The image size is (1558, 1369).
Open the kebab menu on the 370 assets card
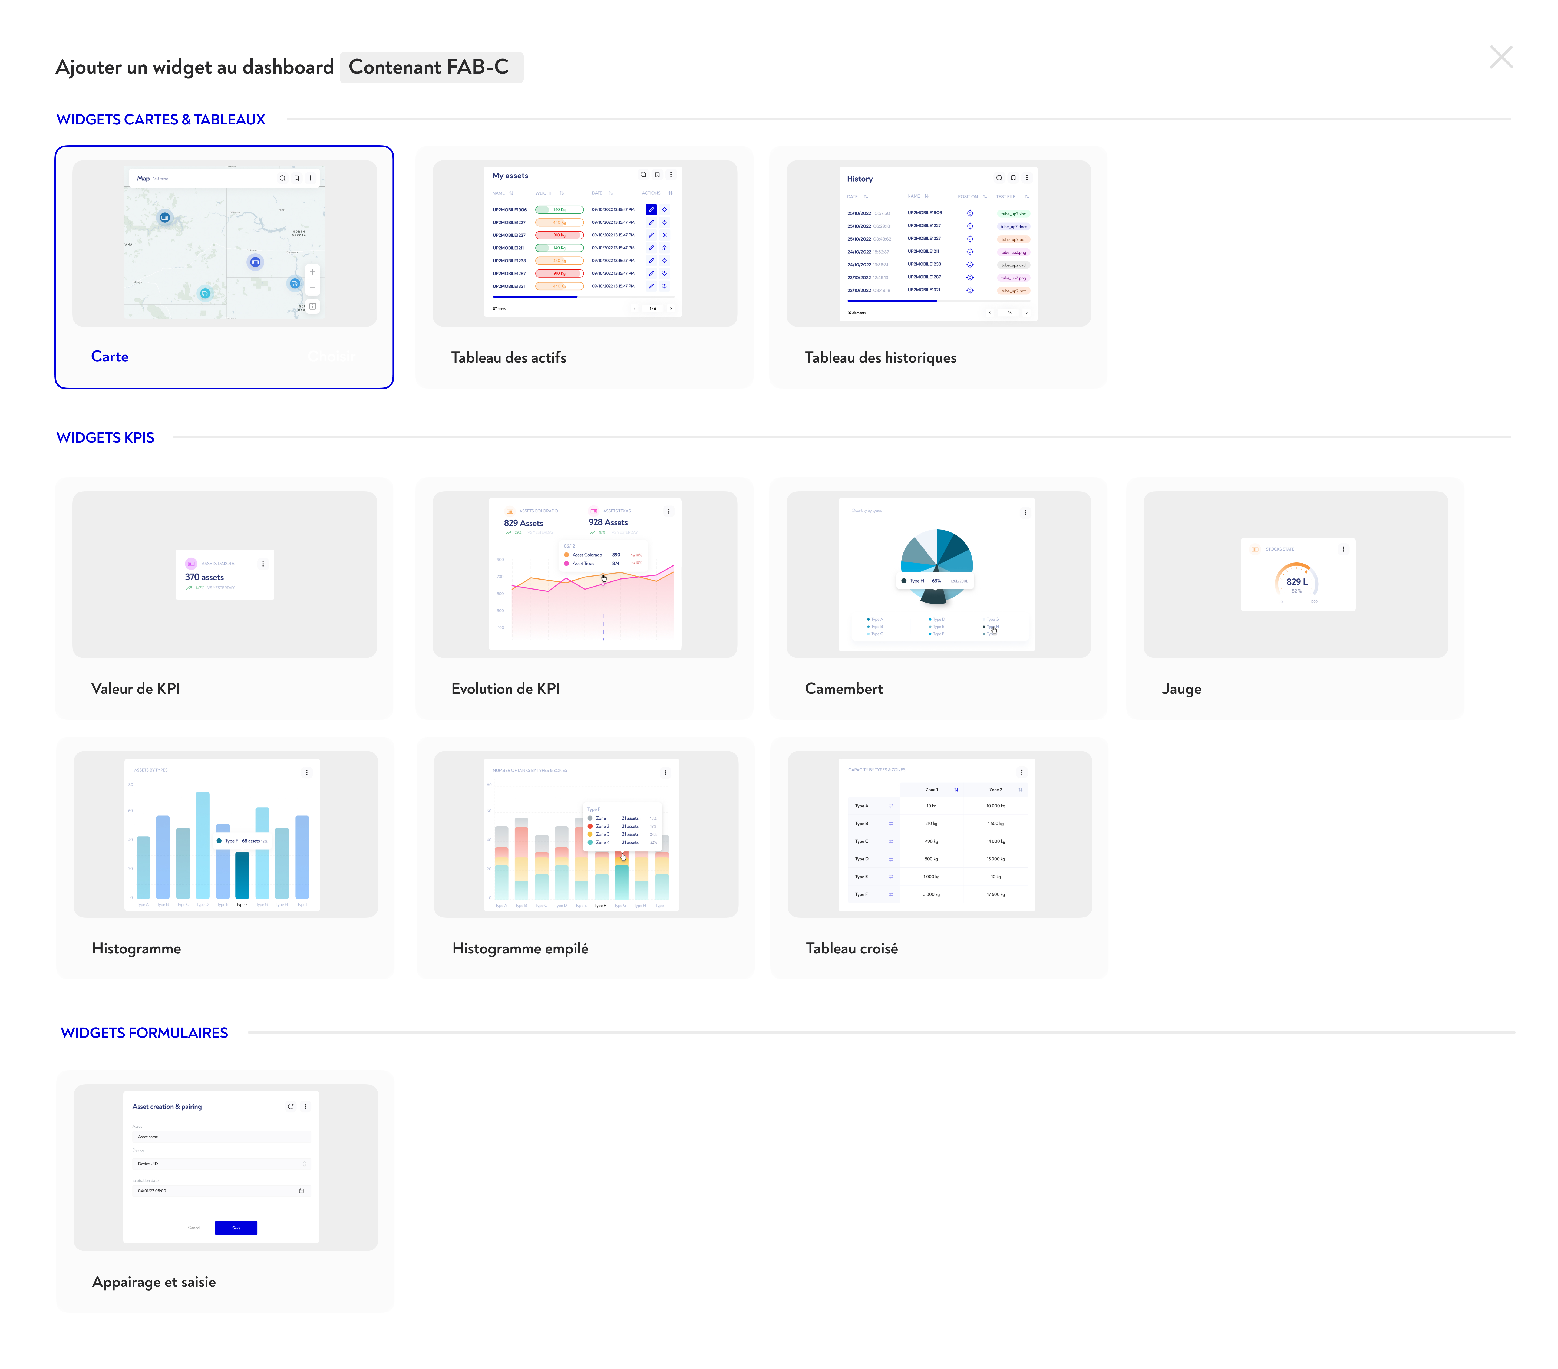[263, 564]
